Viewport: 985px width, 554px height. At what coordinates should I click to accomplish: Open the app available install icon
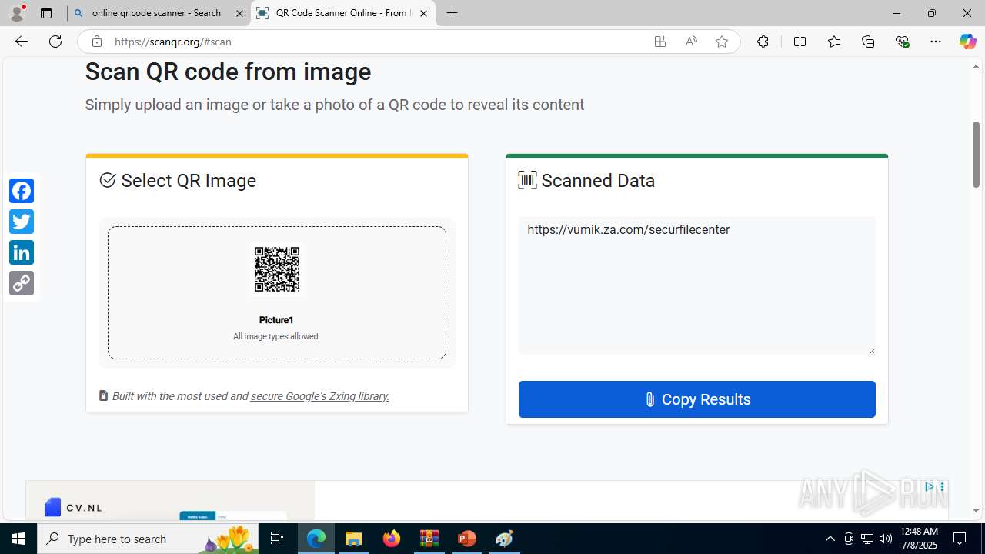660,42
